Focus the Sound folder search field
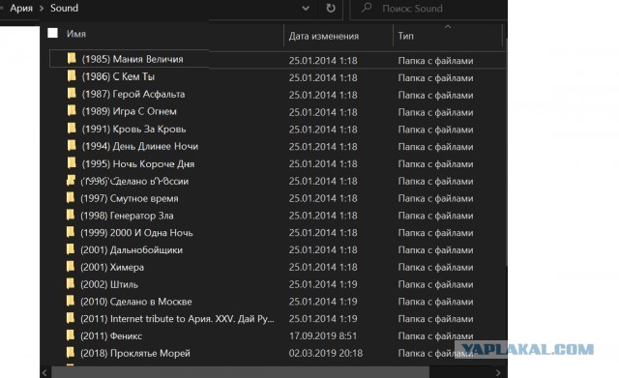Screen dimensions: 619x378 click(x=428, y=9)
